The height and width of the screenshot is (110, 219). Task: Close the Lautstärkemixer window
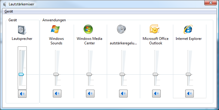pos(211,3)
